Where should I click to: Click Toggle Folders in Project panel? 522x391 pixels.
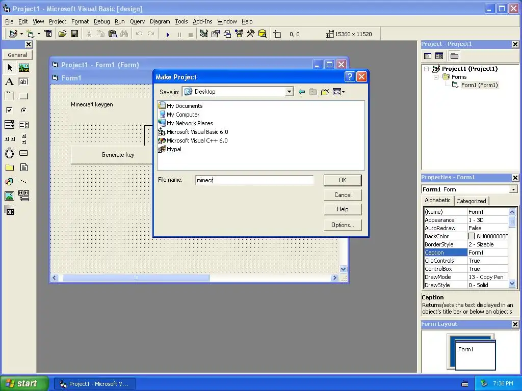coord(454,56)
